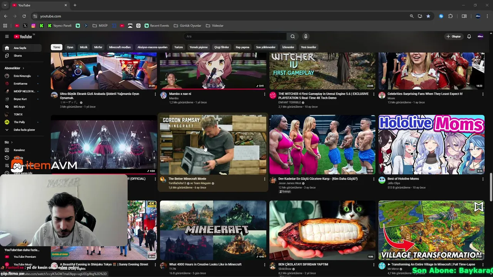Viewport: 493px width, 277px height.
Task: Open The Better Minecraft Movie title
Action: pyautogui.click(x=187, y=179)
